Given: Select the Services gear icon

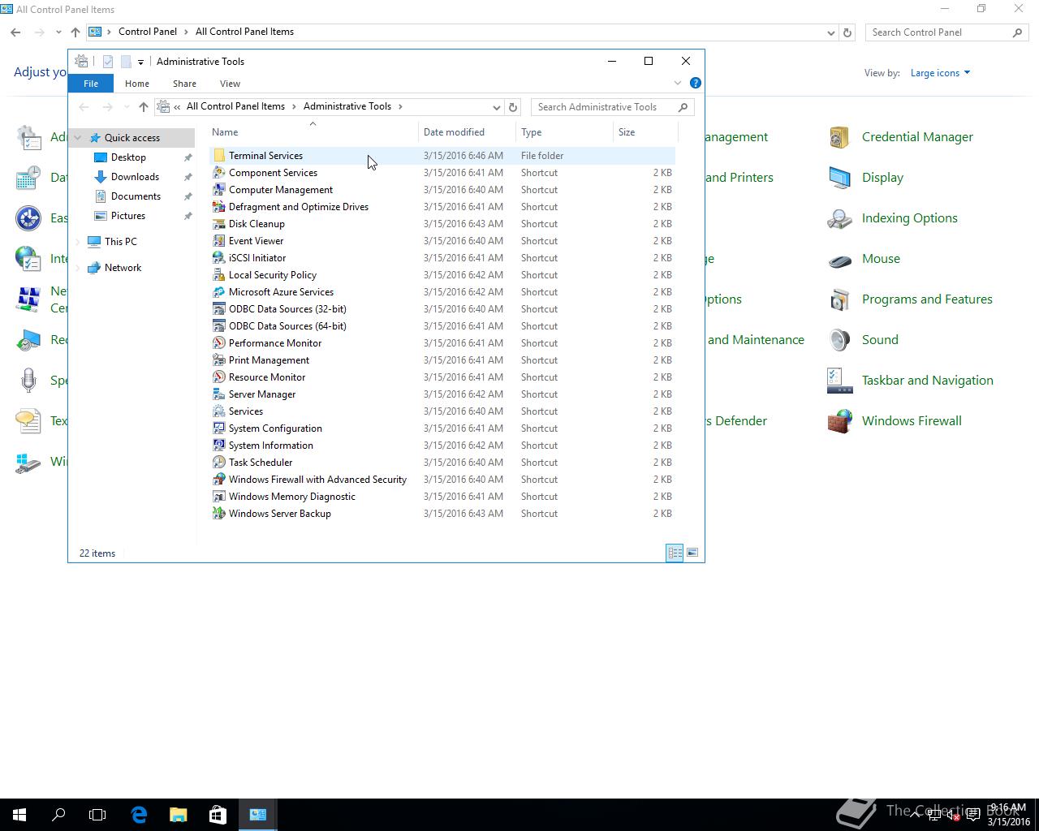Looking at the screenshot, I should (218, 411).
